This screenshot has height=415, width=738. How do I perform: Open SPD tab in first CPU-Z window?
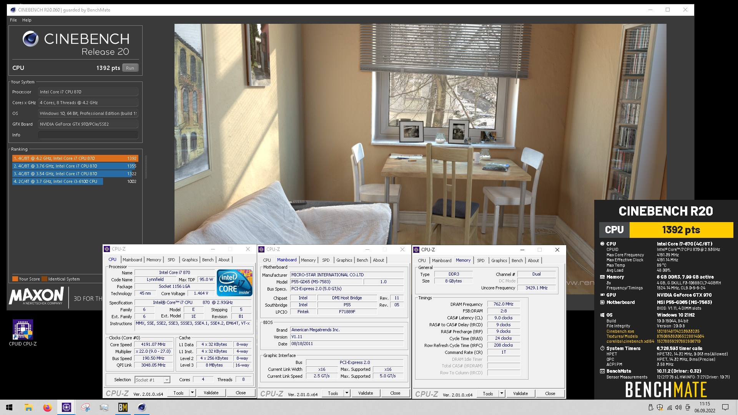[171, 260]
